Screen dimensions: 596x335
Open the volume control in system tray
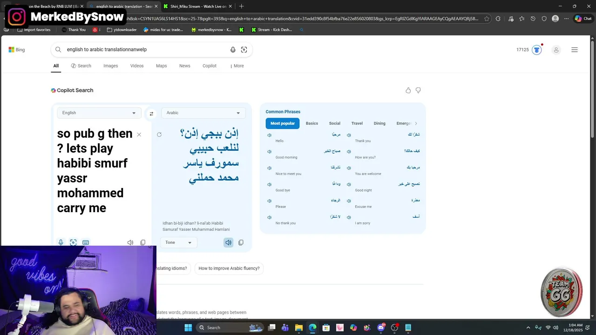click(x=555, y=328)
